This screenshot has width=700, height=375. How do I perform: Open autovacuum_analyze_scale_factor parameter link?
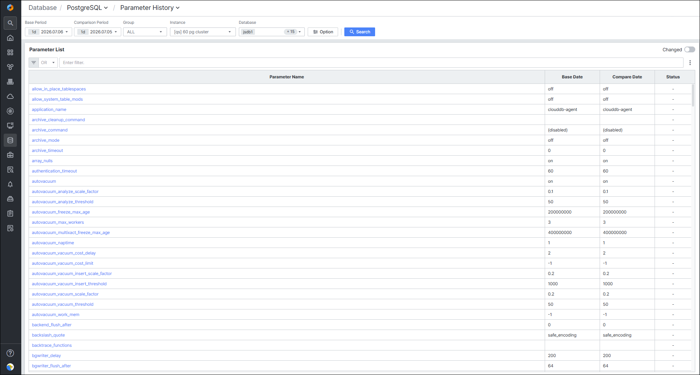coord(65,192)
